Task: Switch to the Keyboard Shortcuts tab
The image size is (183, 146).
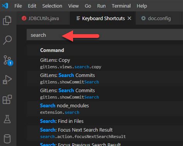Action: point(103,18)
